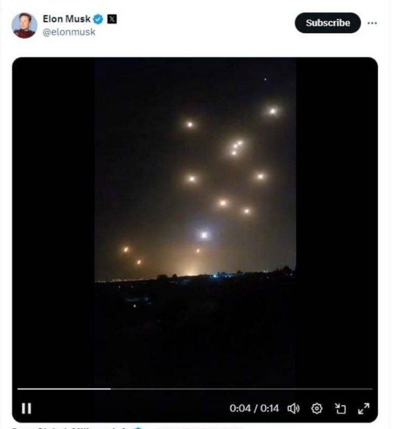Image resolution: width=396 pixels, height=429 pixels.
Task: Enter fullscreen video mode
Action: (363, 408)
